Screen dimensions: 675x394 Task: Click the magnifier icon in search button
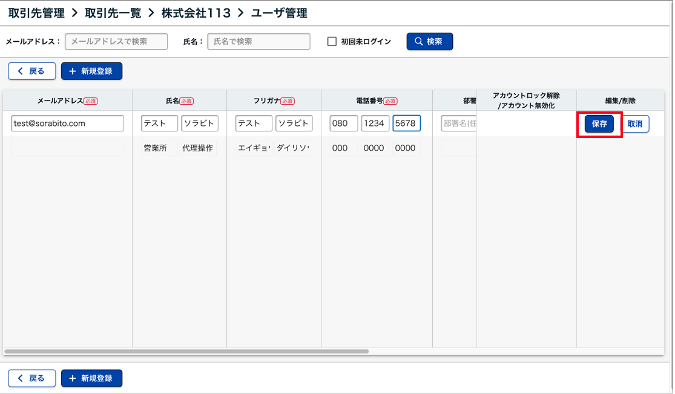pos(418,42)
